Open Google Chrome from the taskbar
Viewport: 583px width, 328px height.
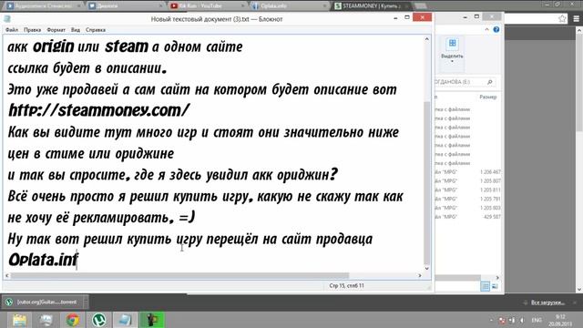[x=73, y=320]
